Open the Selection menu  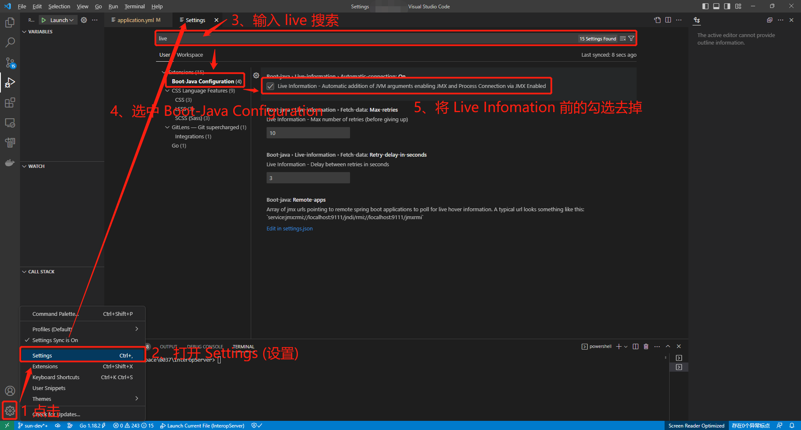(59, 6)
